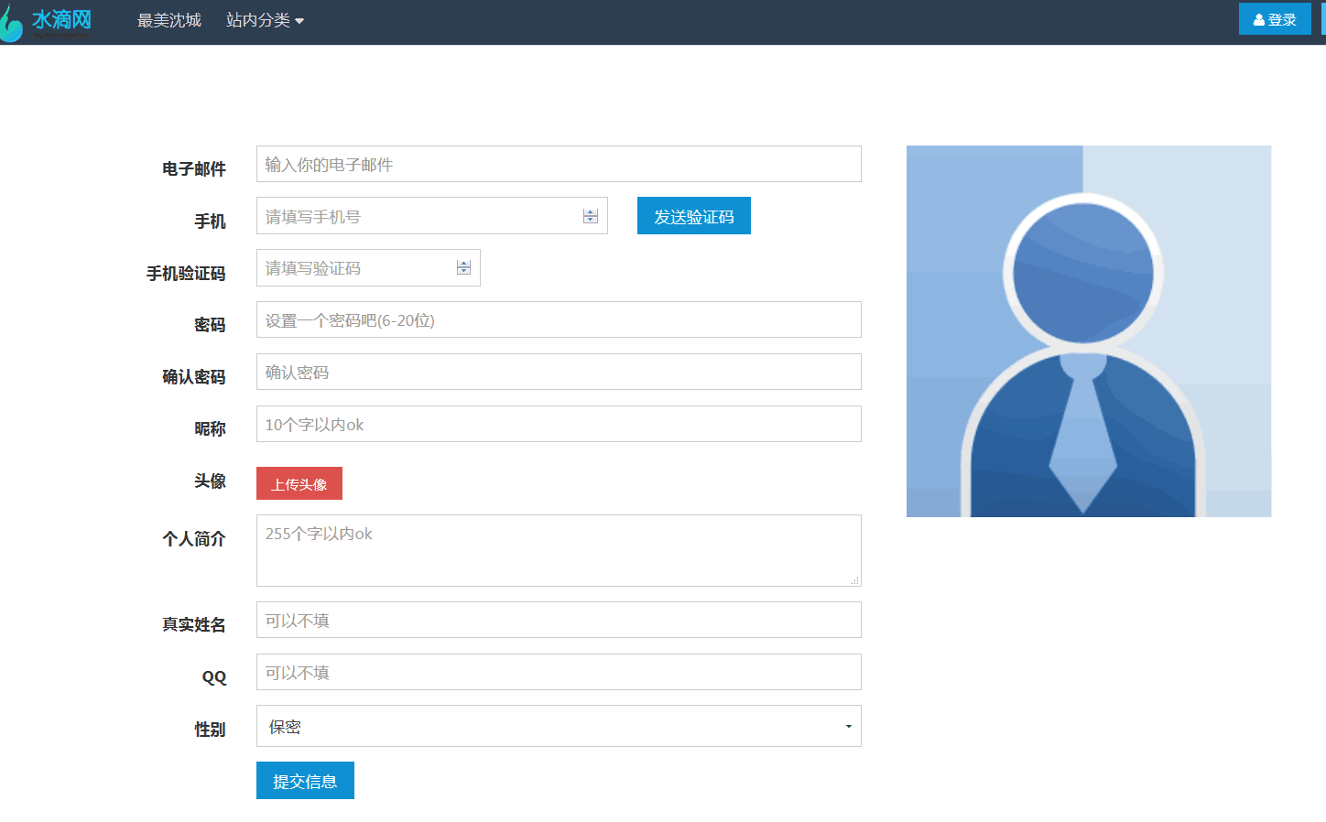Click the 个人简介 bio text area
1326x822 pixels.
coord(559,550)
